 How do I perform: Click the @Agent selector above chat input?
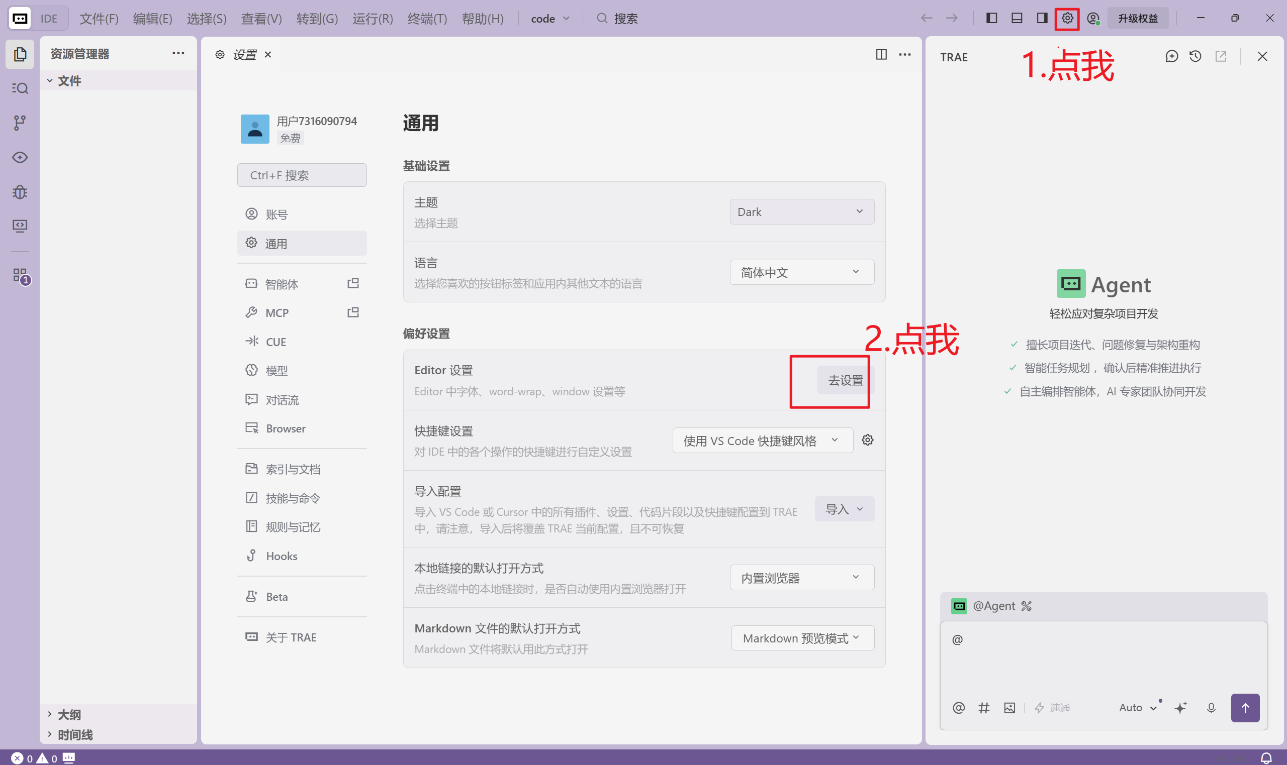[x=991, y=606]
